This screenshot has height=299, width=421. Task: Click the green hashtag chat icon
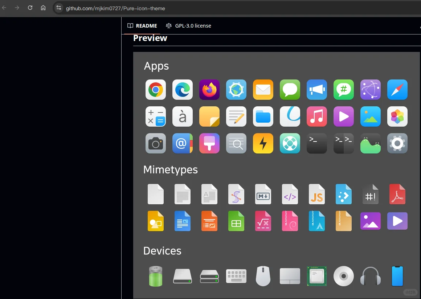click(344, 90)
